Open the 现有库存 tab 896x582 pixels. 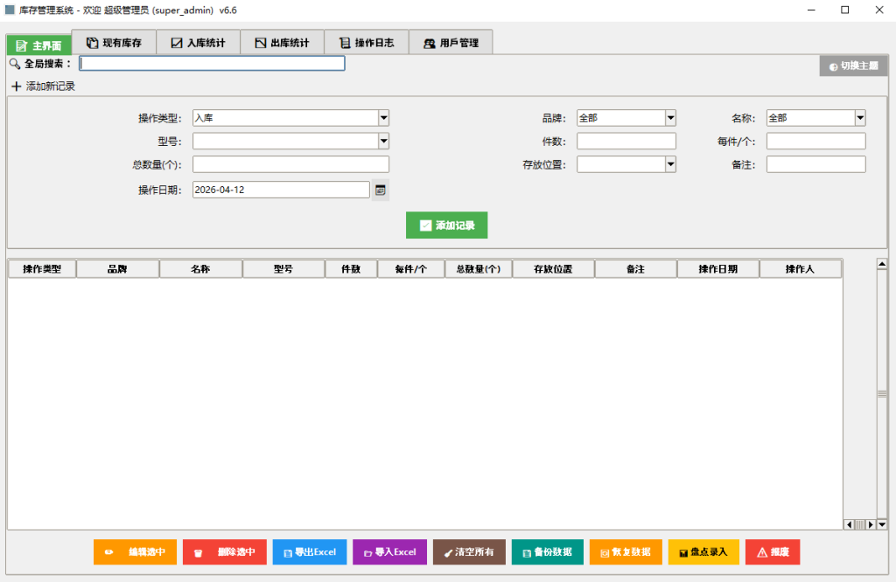pos(114,43)
